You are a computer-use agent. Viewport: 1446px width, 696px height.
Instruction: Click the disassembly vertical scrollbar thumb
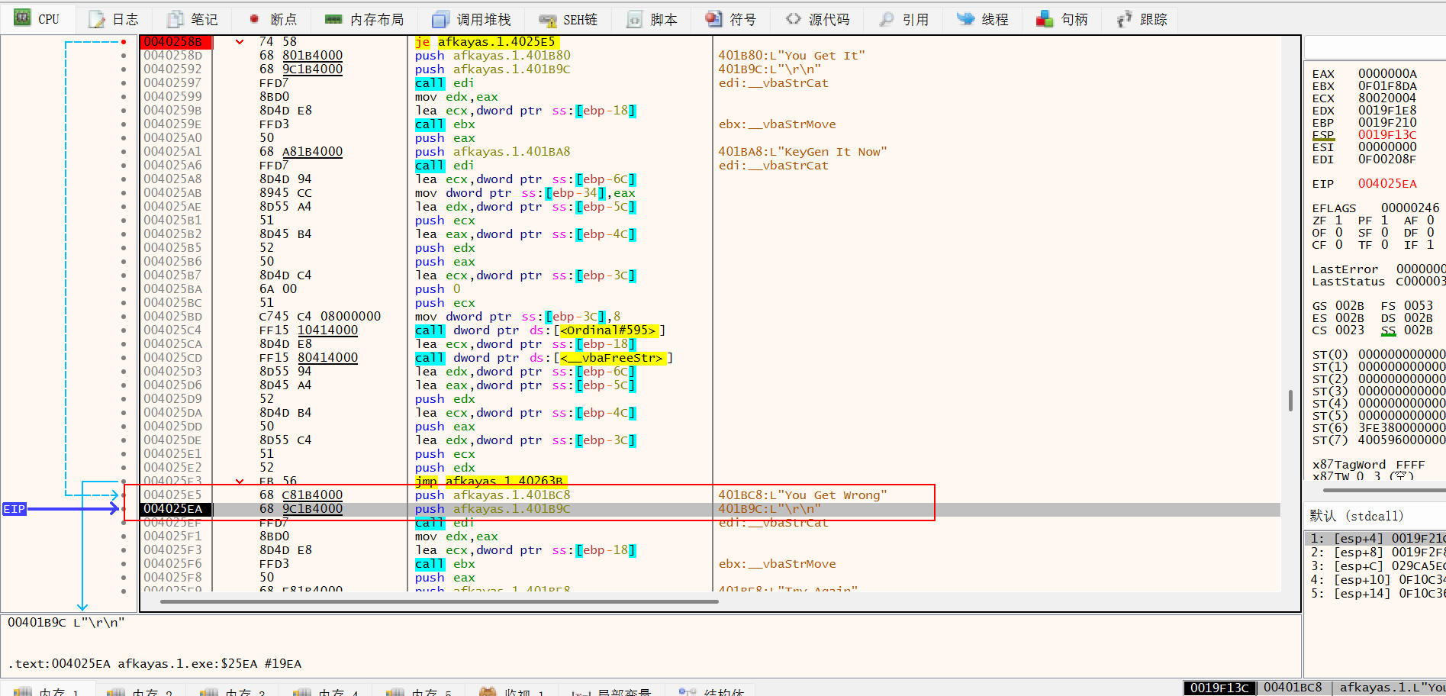point(1290,400)
